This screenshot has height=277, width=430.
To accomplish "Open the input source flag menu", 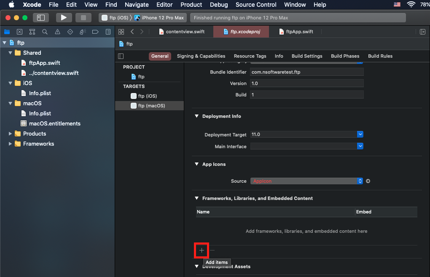I will click(397, 5).
